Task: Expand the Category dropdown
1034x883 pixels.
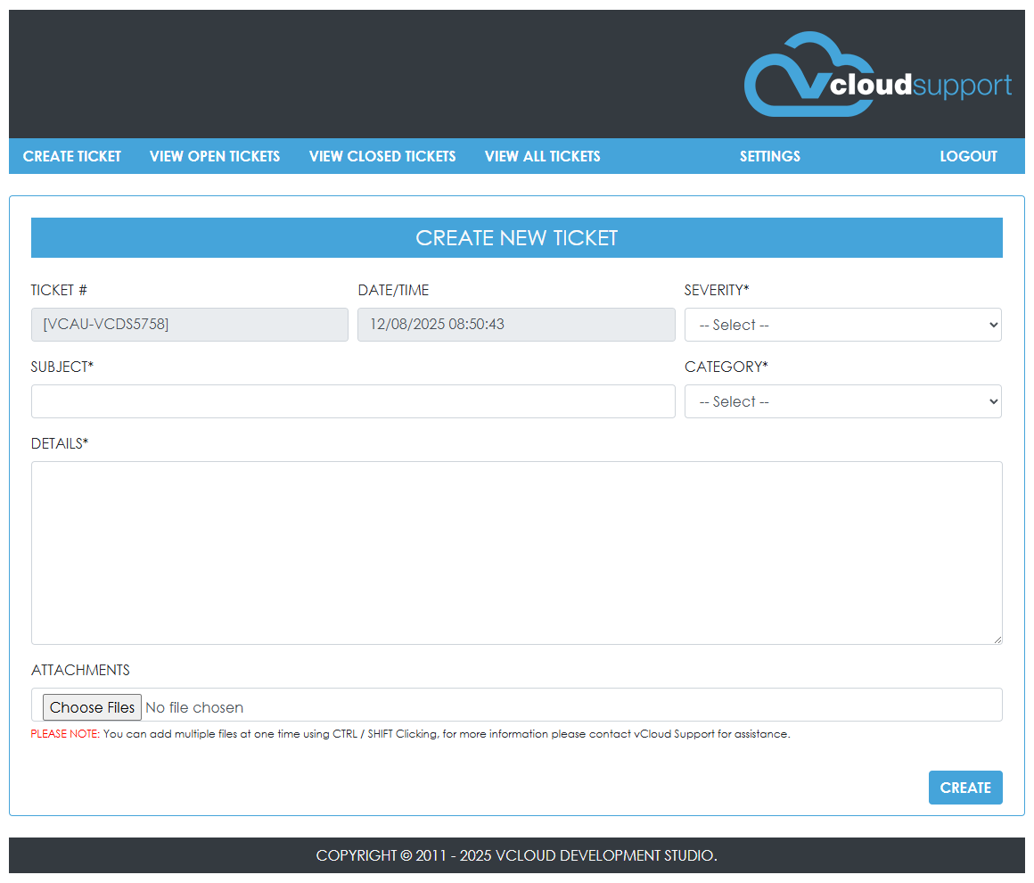Action: [x=842, y=401]
